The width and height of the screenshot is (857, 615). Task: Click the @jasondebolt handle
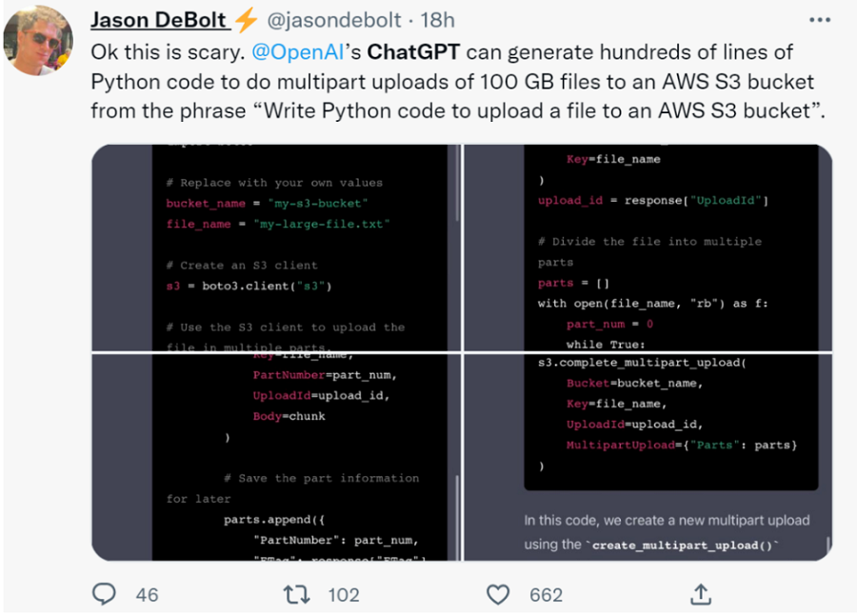[327, 20]
